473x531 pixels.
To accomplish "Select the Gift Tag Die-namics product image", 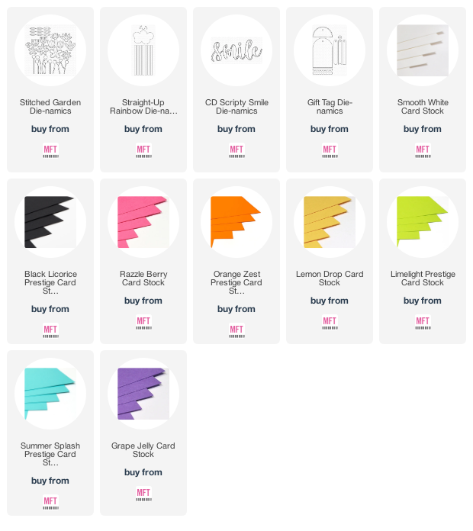I will click(x=330, y=50).
